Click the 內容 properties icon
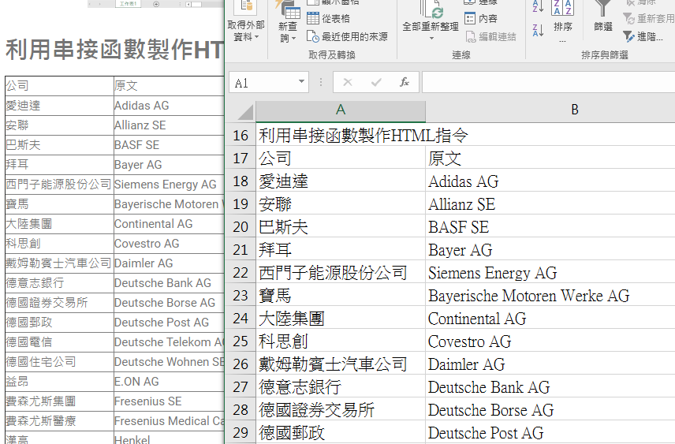 (x=470, y=18)
